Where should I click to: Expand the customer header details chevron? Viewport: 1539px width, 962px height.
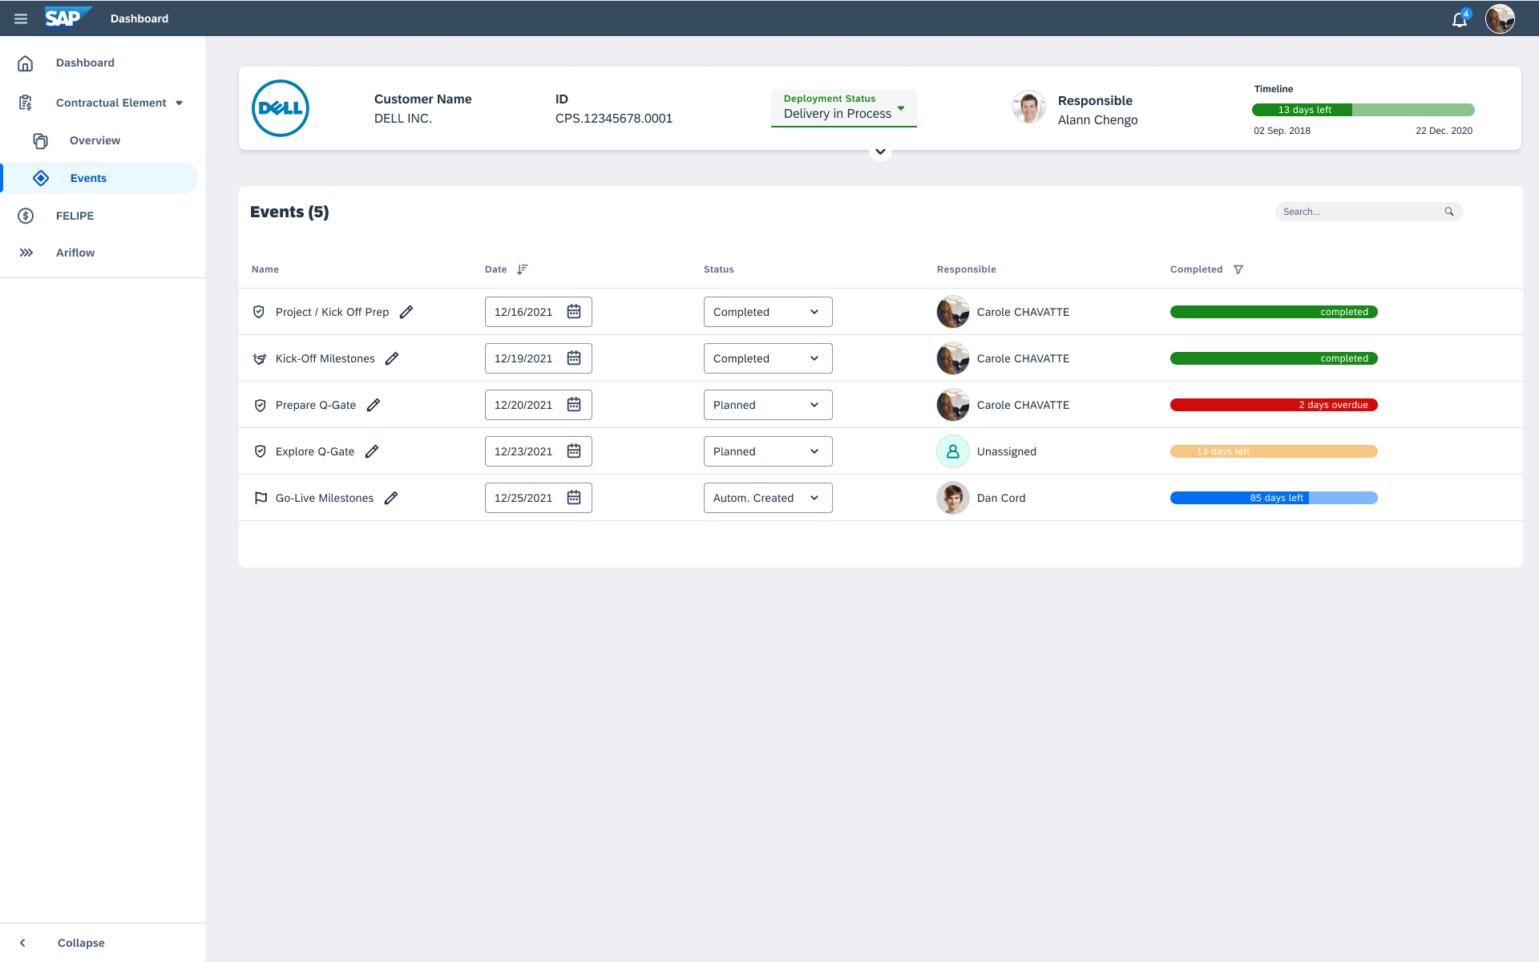[880, 152]
